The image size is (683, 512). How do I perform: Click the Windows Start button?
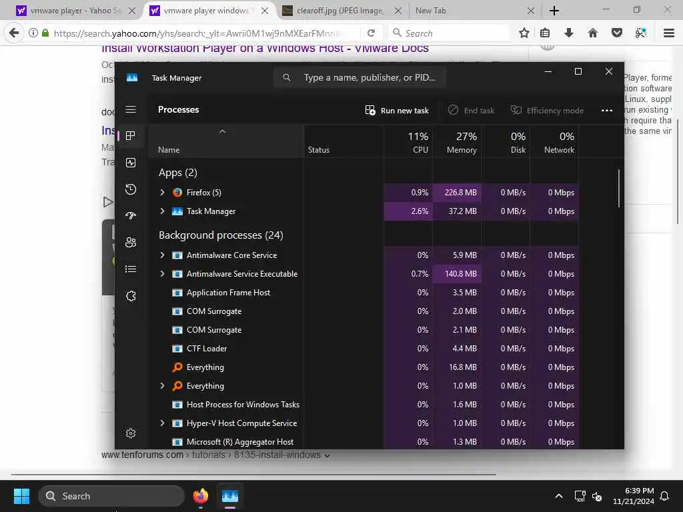click(x=22, y=496)
